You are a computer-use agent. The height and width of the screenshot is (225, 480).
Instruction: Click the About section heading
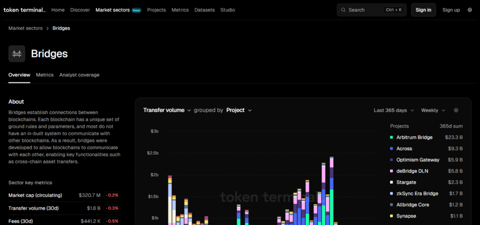pyautogui.click(x=16, y=102)
